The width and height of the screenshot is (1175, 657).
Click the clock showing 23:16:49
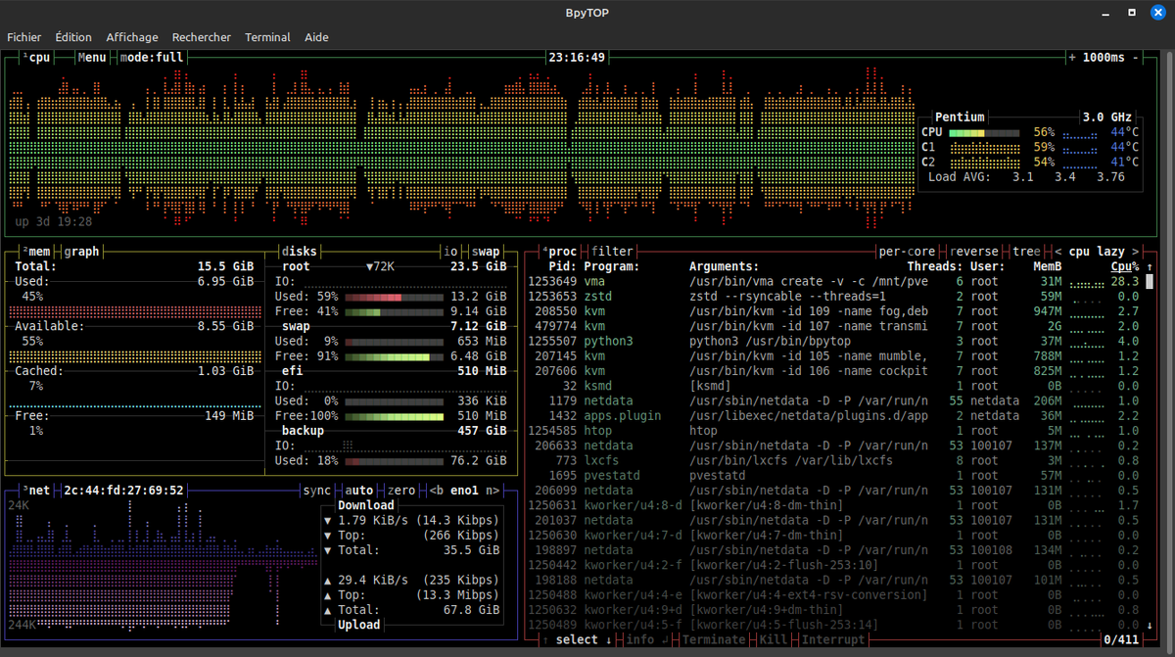point(577,58)
